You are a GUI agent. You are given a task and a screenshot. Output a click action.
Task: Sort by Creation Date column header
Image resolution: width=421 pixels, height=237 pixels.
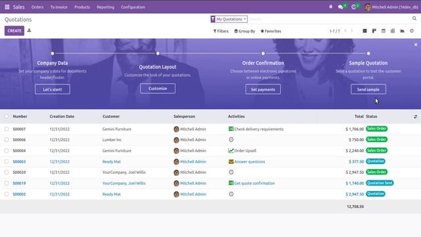[62, 117]
